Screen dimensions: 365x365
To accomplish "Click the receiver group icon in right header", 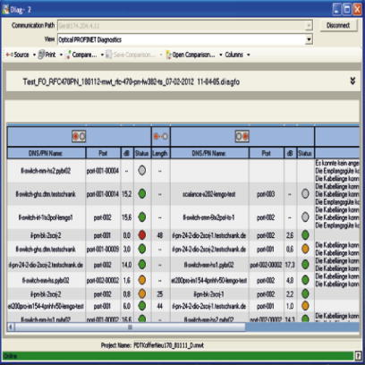I will click(242, 136).
